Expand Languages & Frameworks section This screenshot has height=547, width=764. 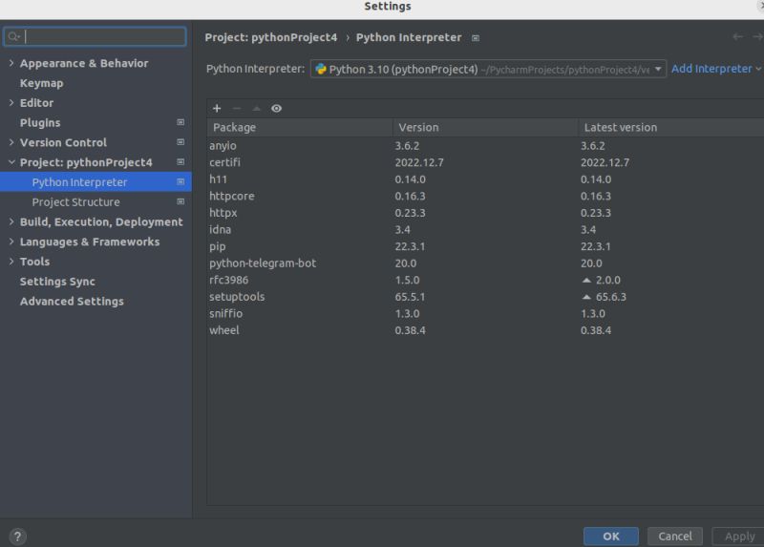(11, 242)
